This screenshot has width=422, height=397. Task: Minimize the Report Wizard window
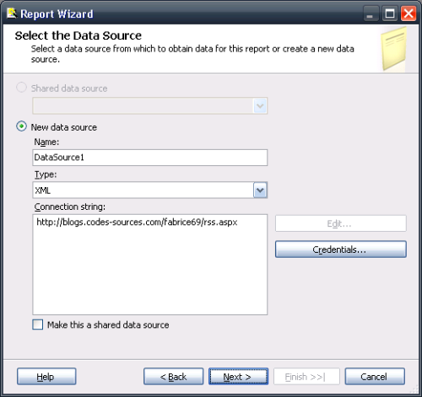coord(371,13)
